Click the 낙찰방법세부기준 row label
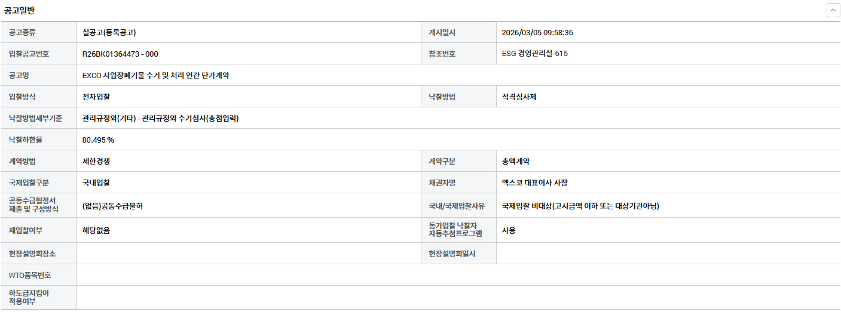Screen dimensions: 841x312 (35, 118)
